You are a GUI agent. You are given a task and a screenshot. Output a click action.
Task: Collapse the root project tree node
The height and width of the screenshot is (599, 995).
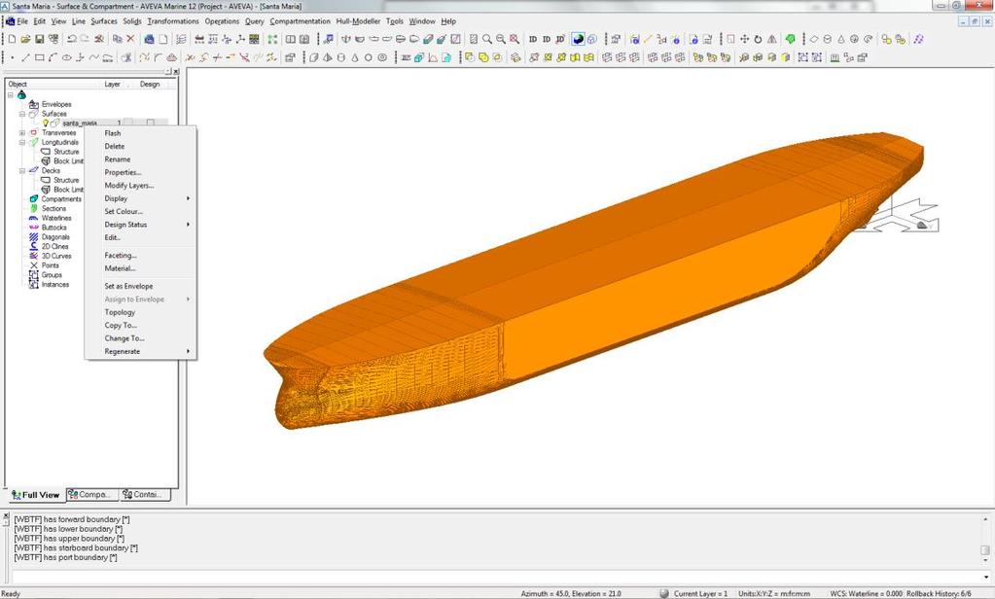pyautogui.click(x=11, y=95)
